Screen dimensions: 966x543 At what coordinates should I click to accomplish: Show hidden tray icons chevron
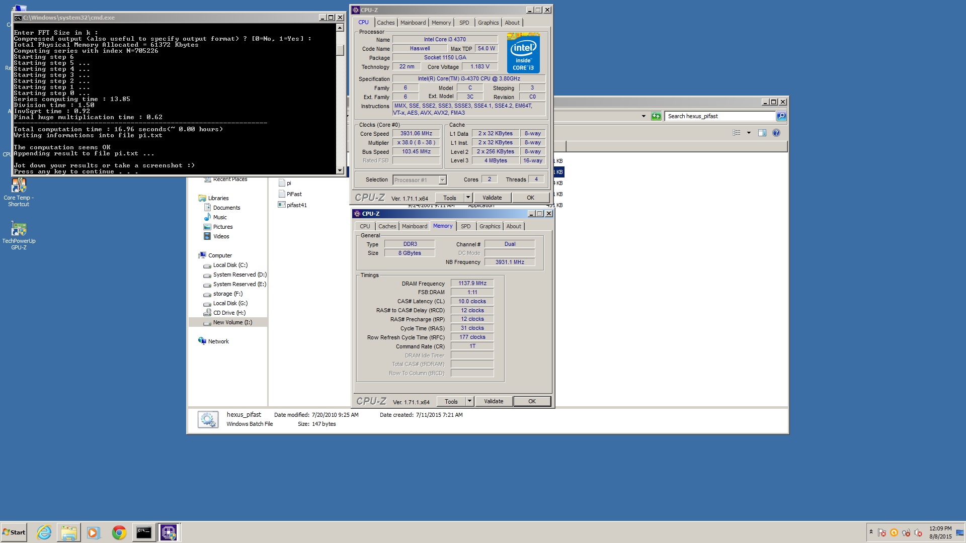pos(871,532)
